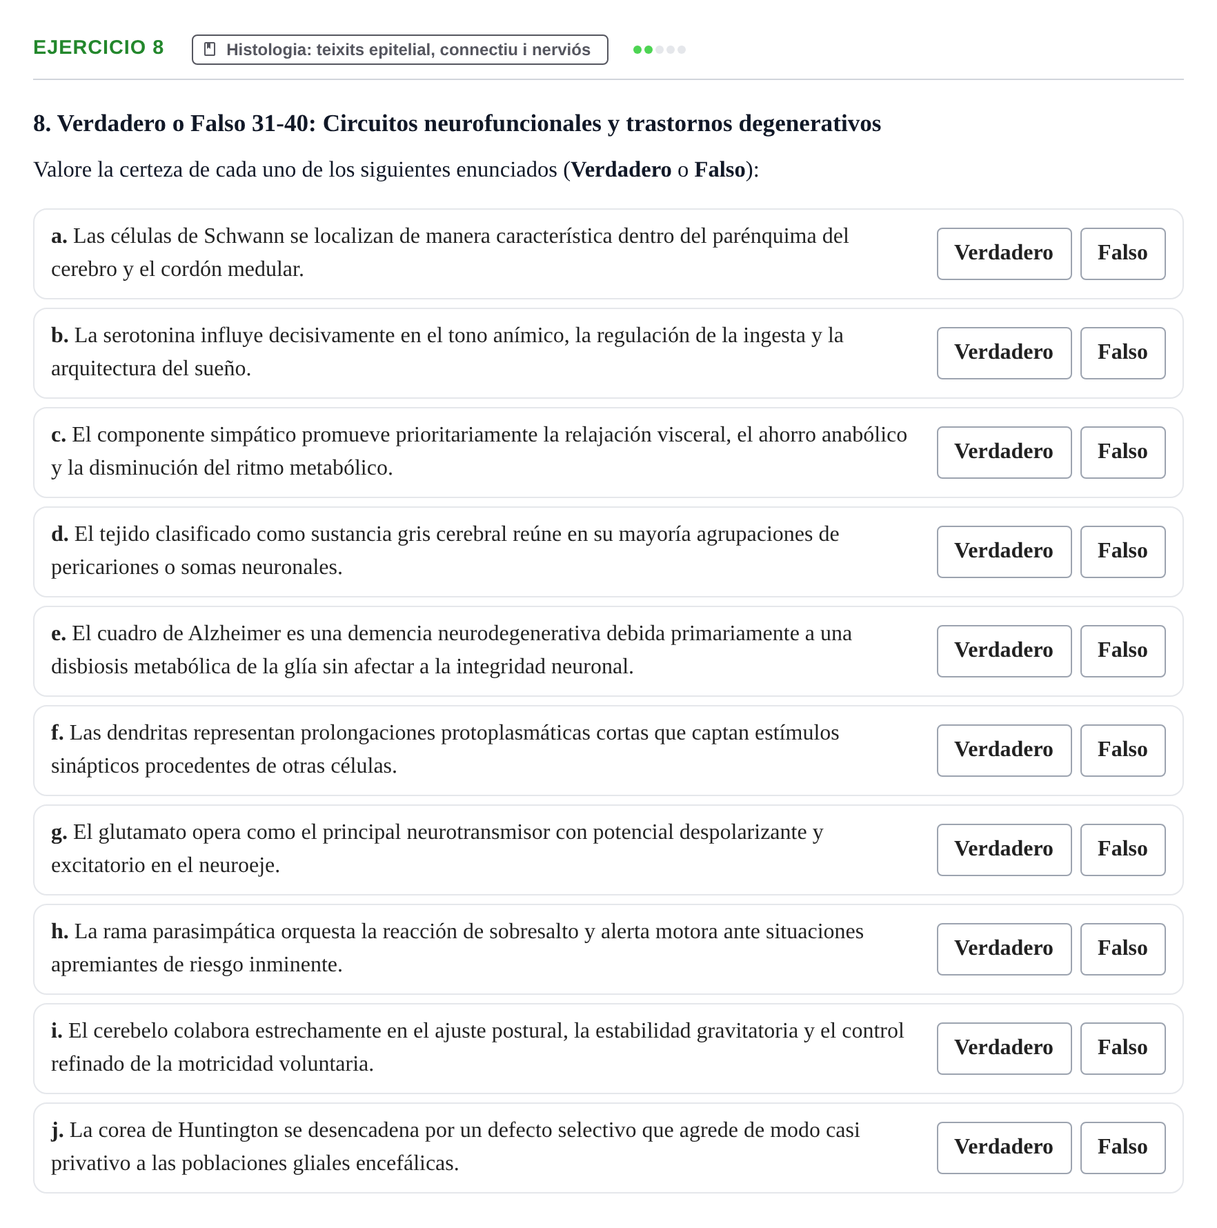The height and width of the screenshot is (1228, 1217).
Task: Mark the Huntington statement j as Falso
Action: (1122, 1148)
